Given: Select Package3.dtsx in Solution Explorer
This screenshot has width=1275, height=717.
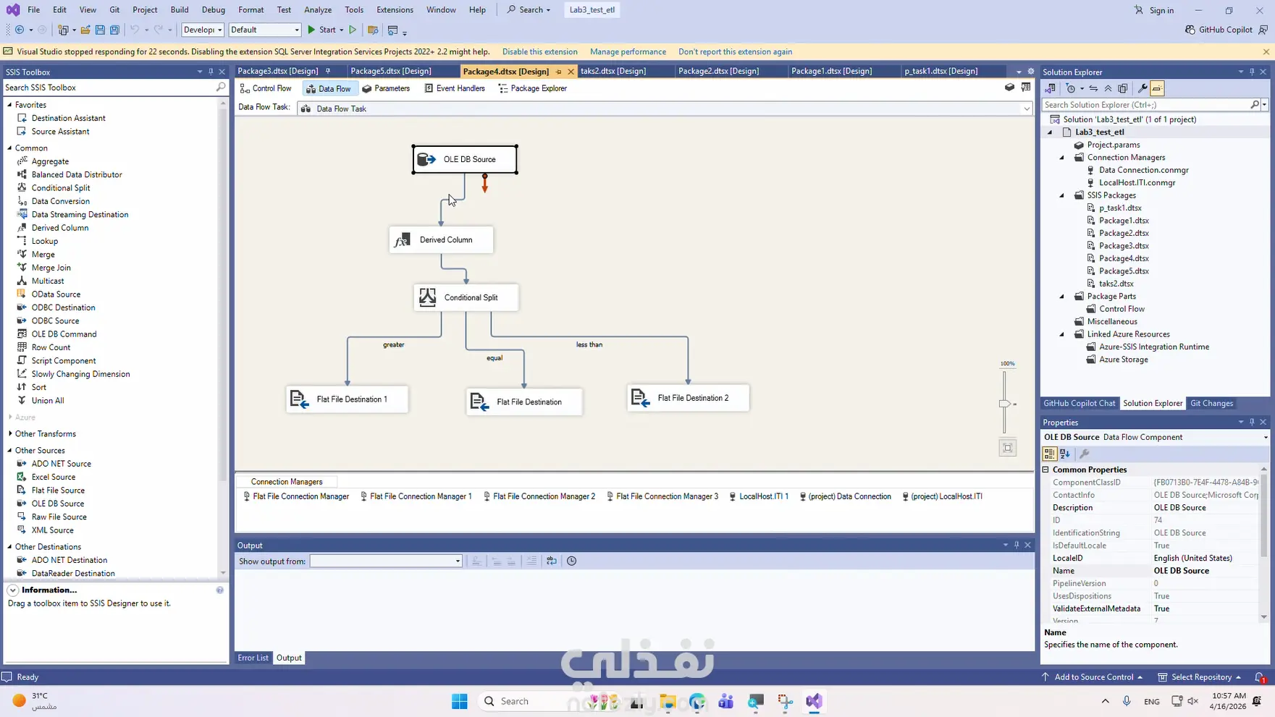Looking at the screenshot, I should pyautogui.click(x=1124, y=246).
